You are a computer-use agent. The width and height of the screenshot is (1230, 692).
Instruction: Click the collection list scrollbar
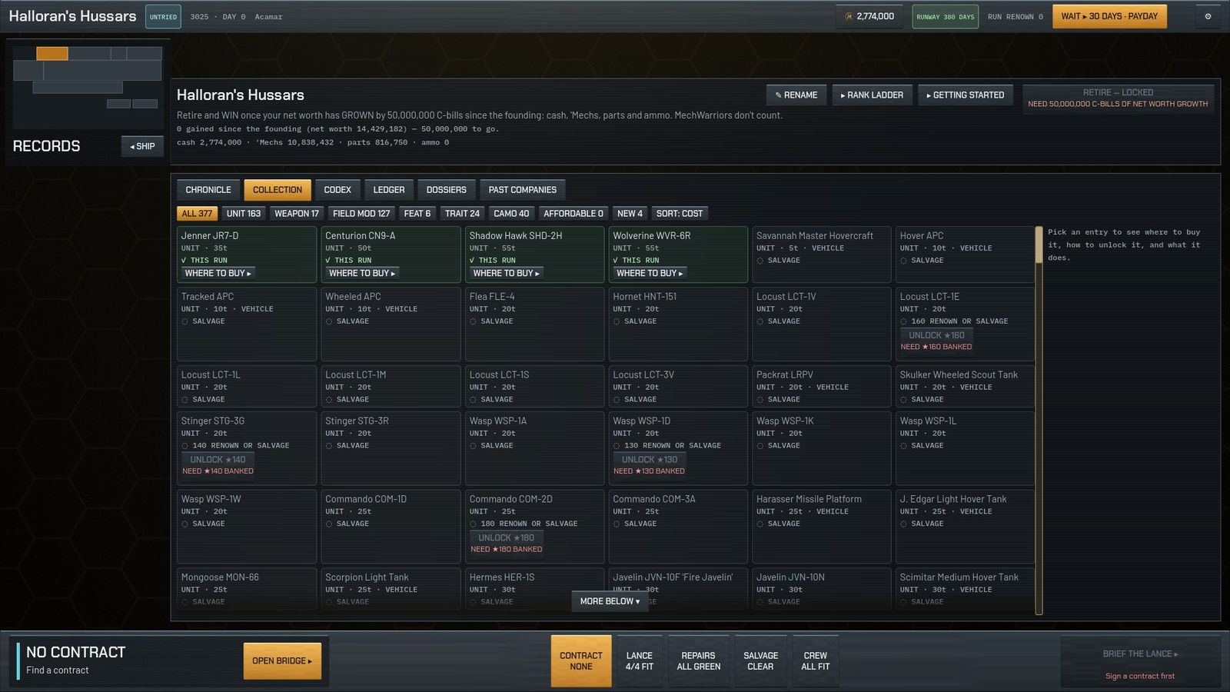[1039, 420]
